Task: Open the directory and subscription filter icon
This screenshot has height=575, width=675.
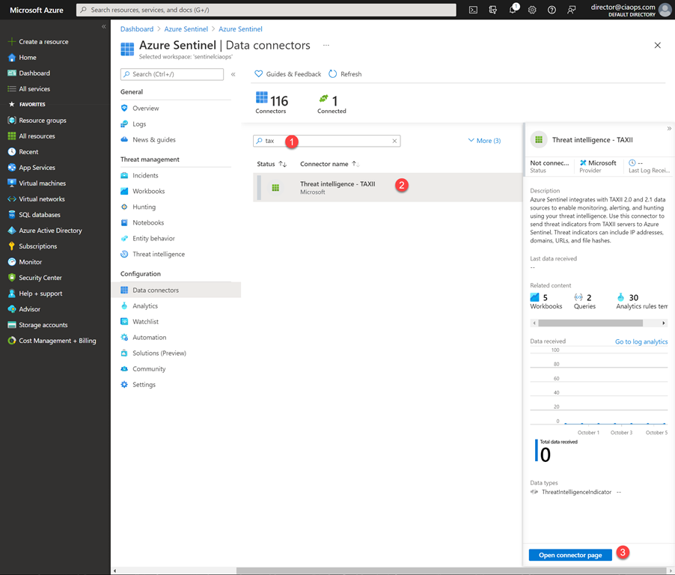Action: (492, 10)
